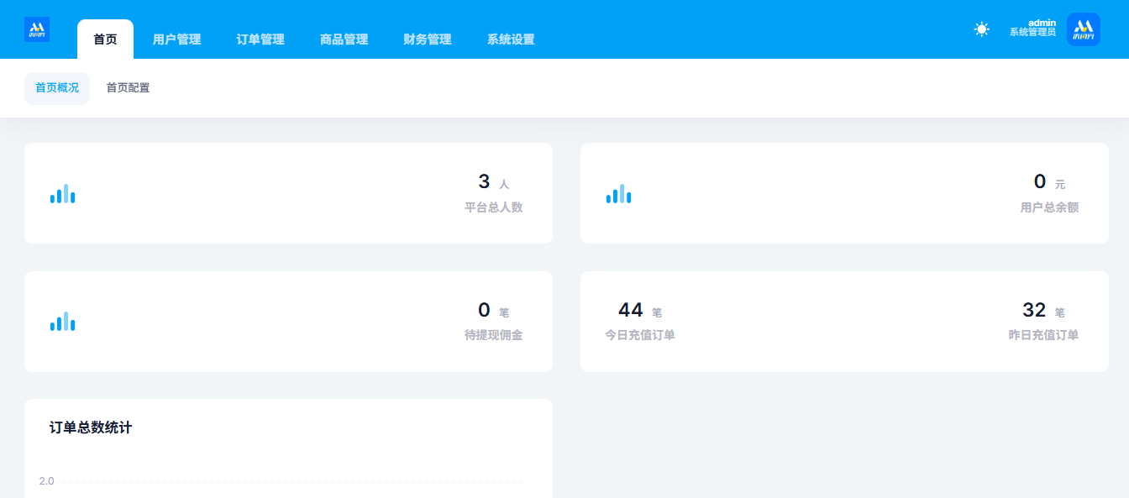Click bar chart icon in 用户总余额 card
The image size is (1129, 498).
(618, 194)
